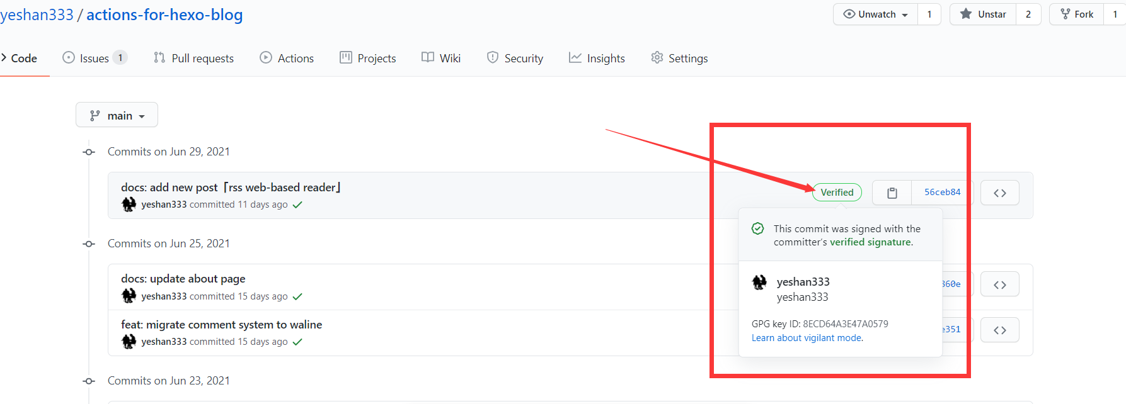
Task: Open commit hash 56ceb84
Action: (942, 193)
